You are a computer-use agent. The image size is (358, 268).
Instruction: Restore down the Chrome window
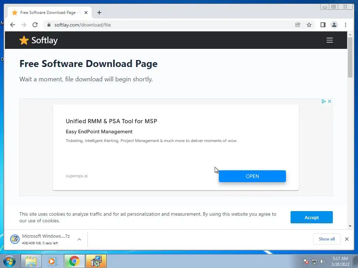click(x=334, y=7)
